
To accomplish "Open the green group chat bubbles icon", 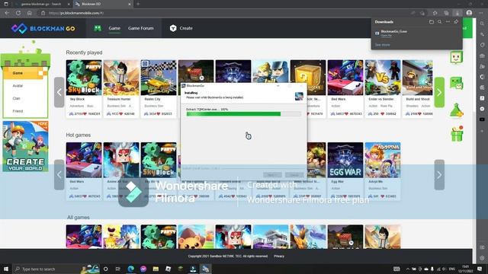I will (456, 83).
